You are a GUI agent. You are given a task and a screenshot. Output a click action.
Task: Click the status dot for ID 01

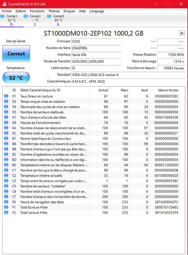point(6,96)
